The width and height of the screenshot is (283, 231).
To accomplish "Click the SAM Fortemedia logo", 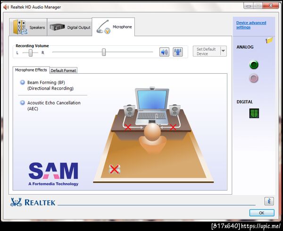I will (53, 174).
